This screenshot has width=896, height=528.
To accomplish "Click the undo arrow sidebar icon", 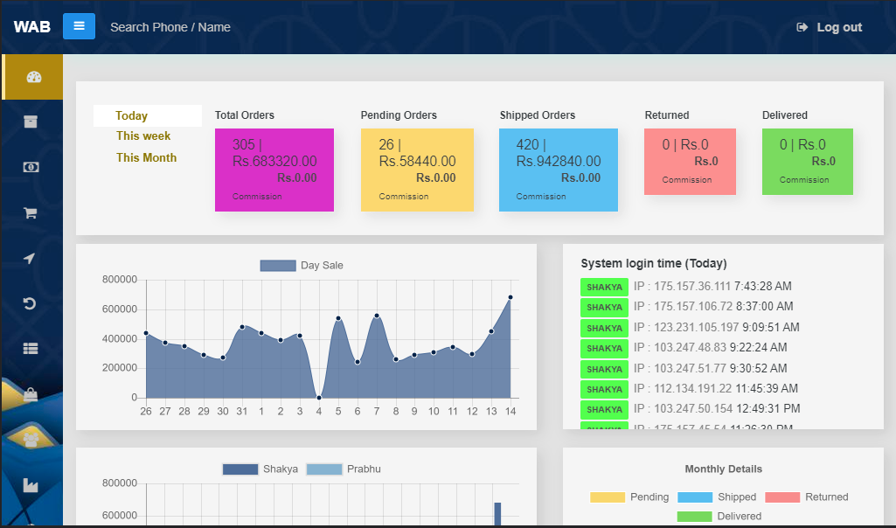I will [x=31, y=303].
